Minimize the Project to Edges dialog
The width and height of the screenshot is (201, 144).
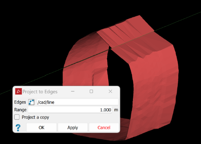(73, 91)
